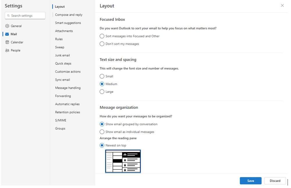Open S/MIME settings
This screenshot has height=188, width=291.
tap(61, 120)
